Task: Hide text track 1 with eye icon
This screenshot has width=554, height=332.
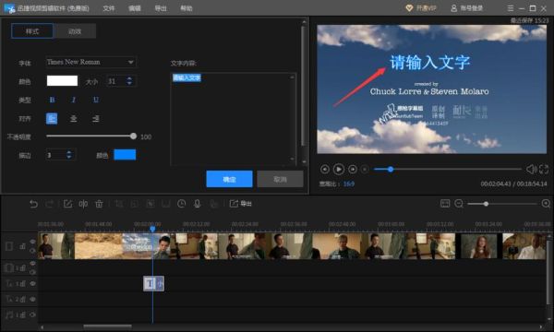Action: click(x=33, y=284)
